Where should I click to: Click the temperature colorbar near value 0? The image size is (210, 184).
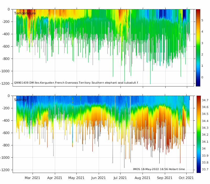(198, 77)
